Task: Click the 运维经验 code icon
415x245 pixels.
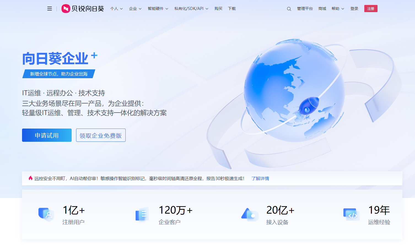Action: [x=351, y=214]
